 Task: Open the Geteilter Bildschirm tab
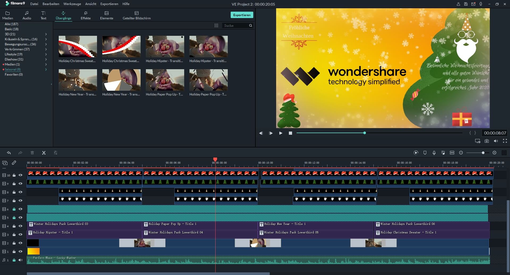[x=137, y=15]
